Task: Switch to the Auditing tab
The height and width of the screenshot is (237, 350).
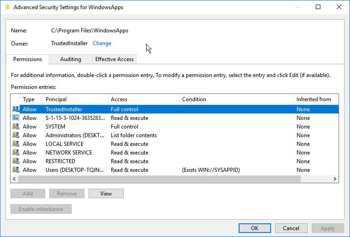Action: pos(71,59)
